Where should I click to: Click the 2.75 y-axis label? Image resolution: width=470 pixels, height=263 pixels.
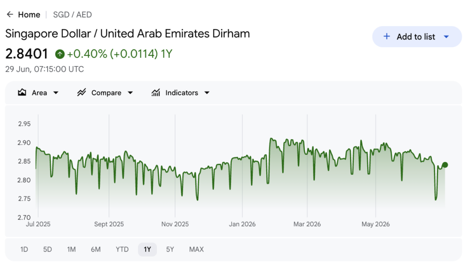point(24,199)
